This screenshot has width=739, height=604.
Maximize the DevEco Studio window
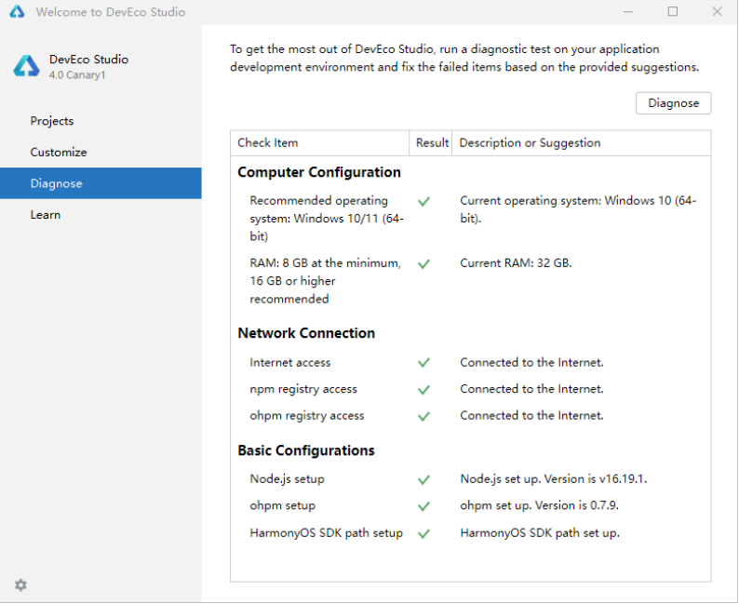coord(673,12)
